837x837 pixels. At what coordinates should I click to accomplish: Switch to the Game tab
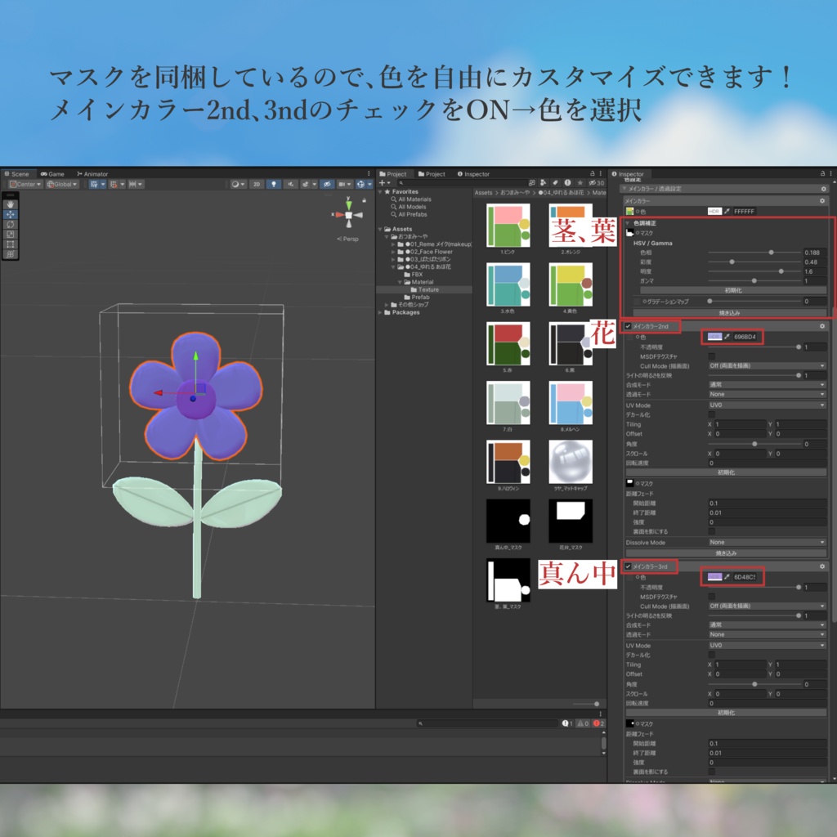point(52,174)
